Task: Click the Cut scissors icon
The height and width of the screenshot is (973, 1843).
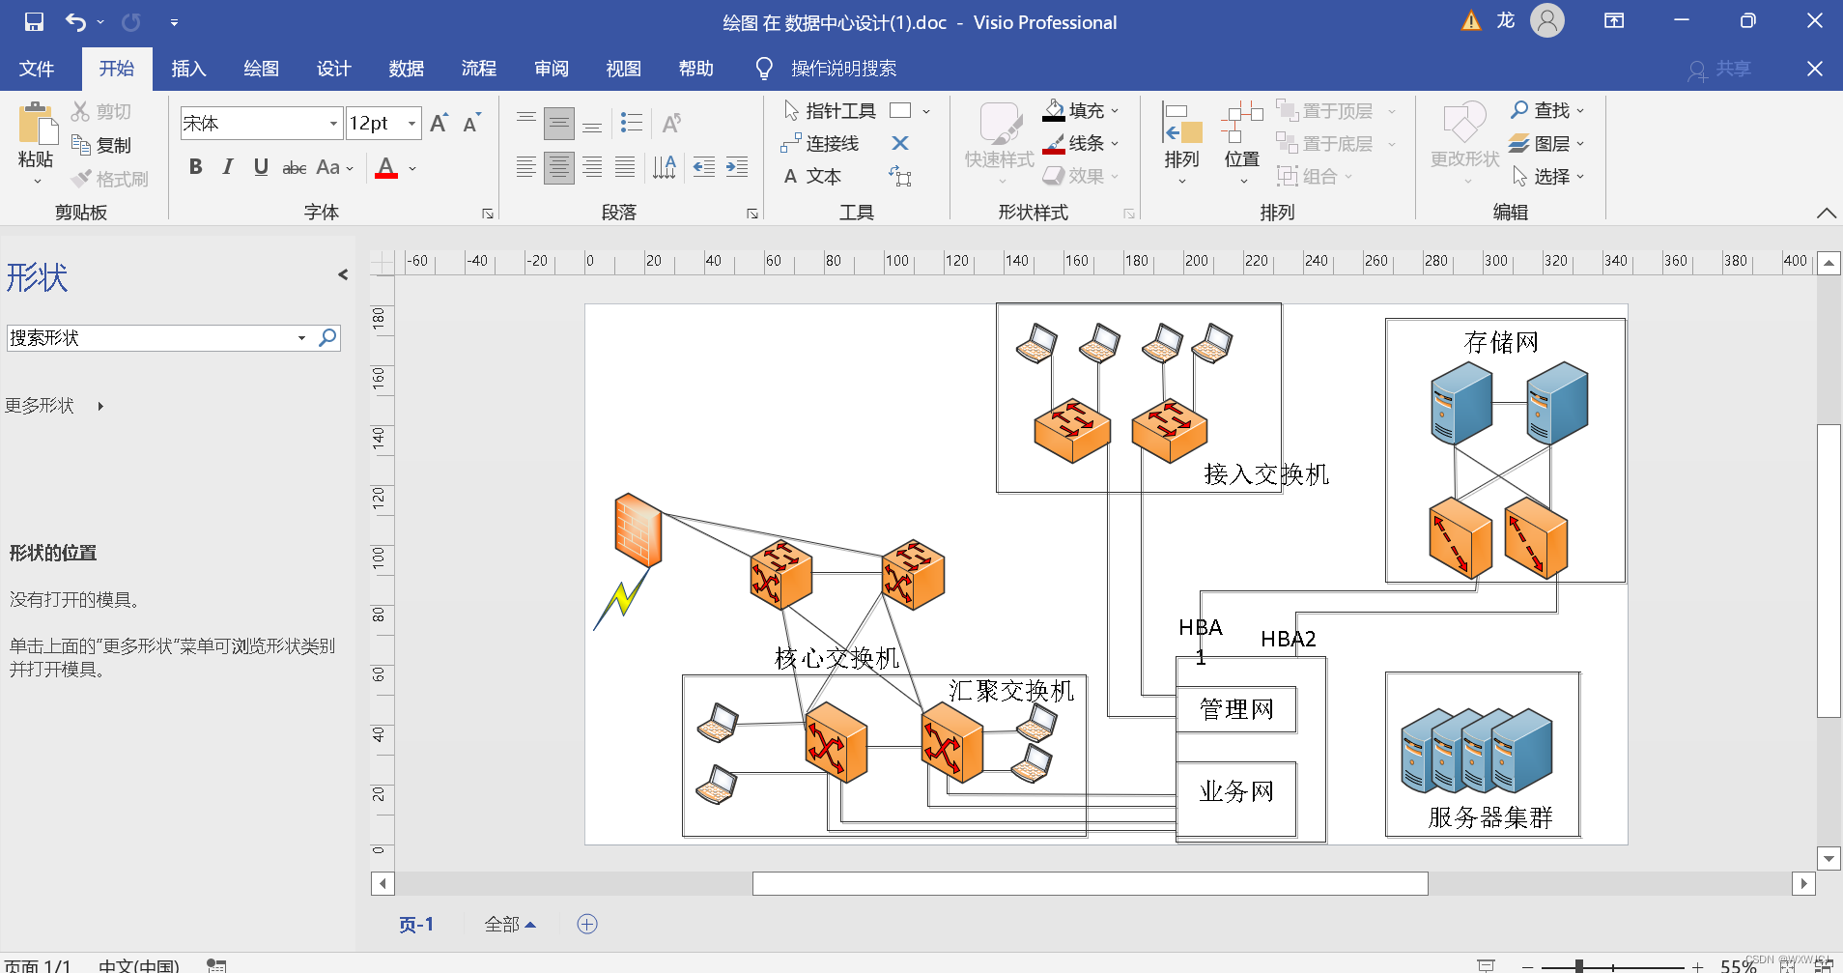Action: (x=80, y=111)
